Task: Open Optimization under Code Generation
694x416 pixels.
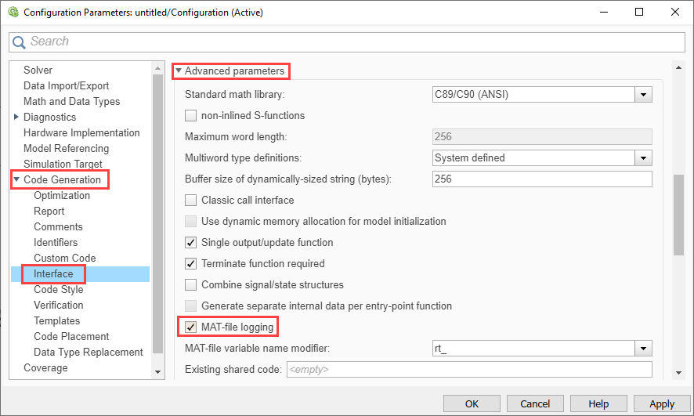Action: pos(62,196)
